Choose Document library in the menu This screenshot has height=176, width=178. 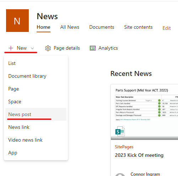pos(36,76)
